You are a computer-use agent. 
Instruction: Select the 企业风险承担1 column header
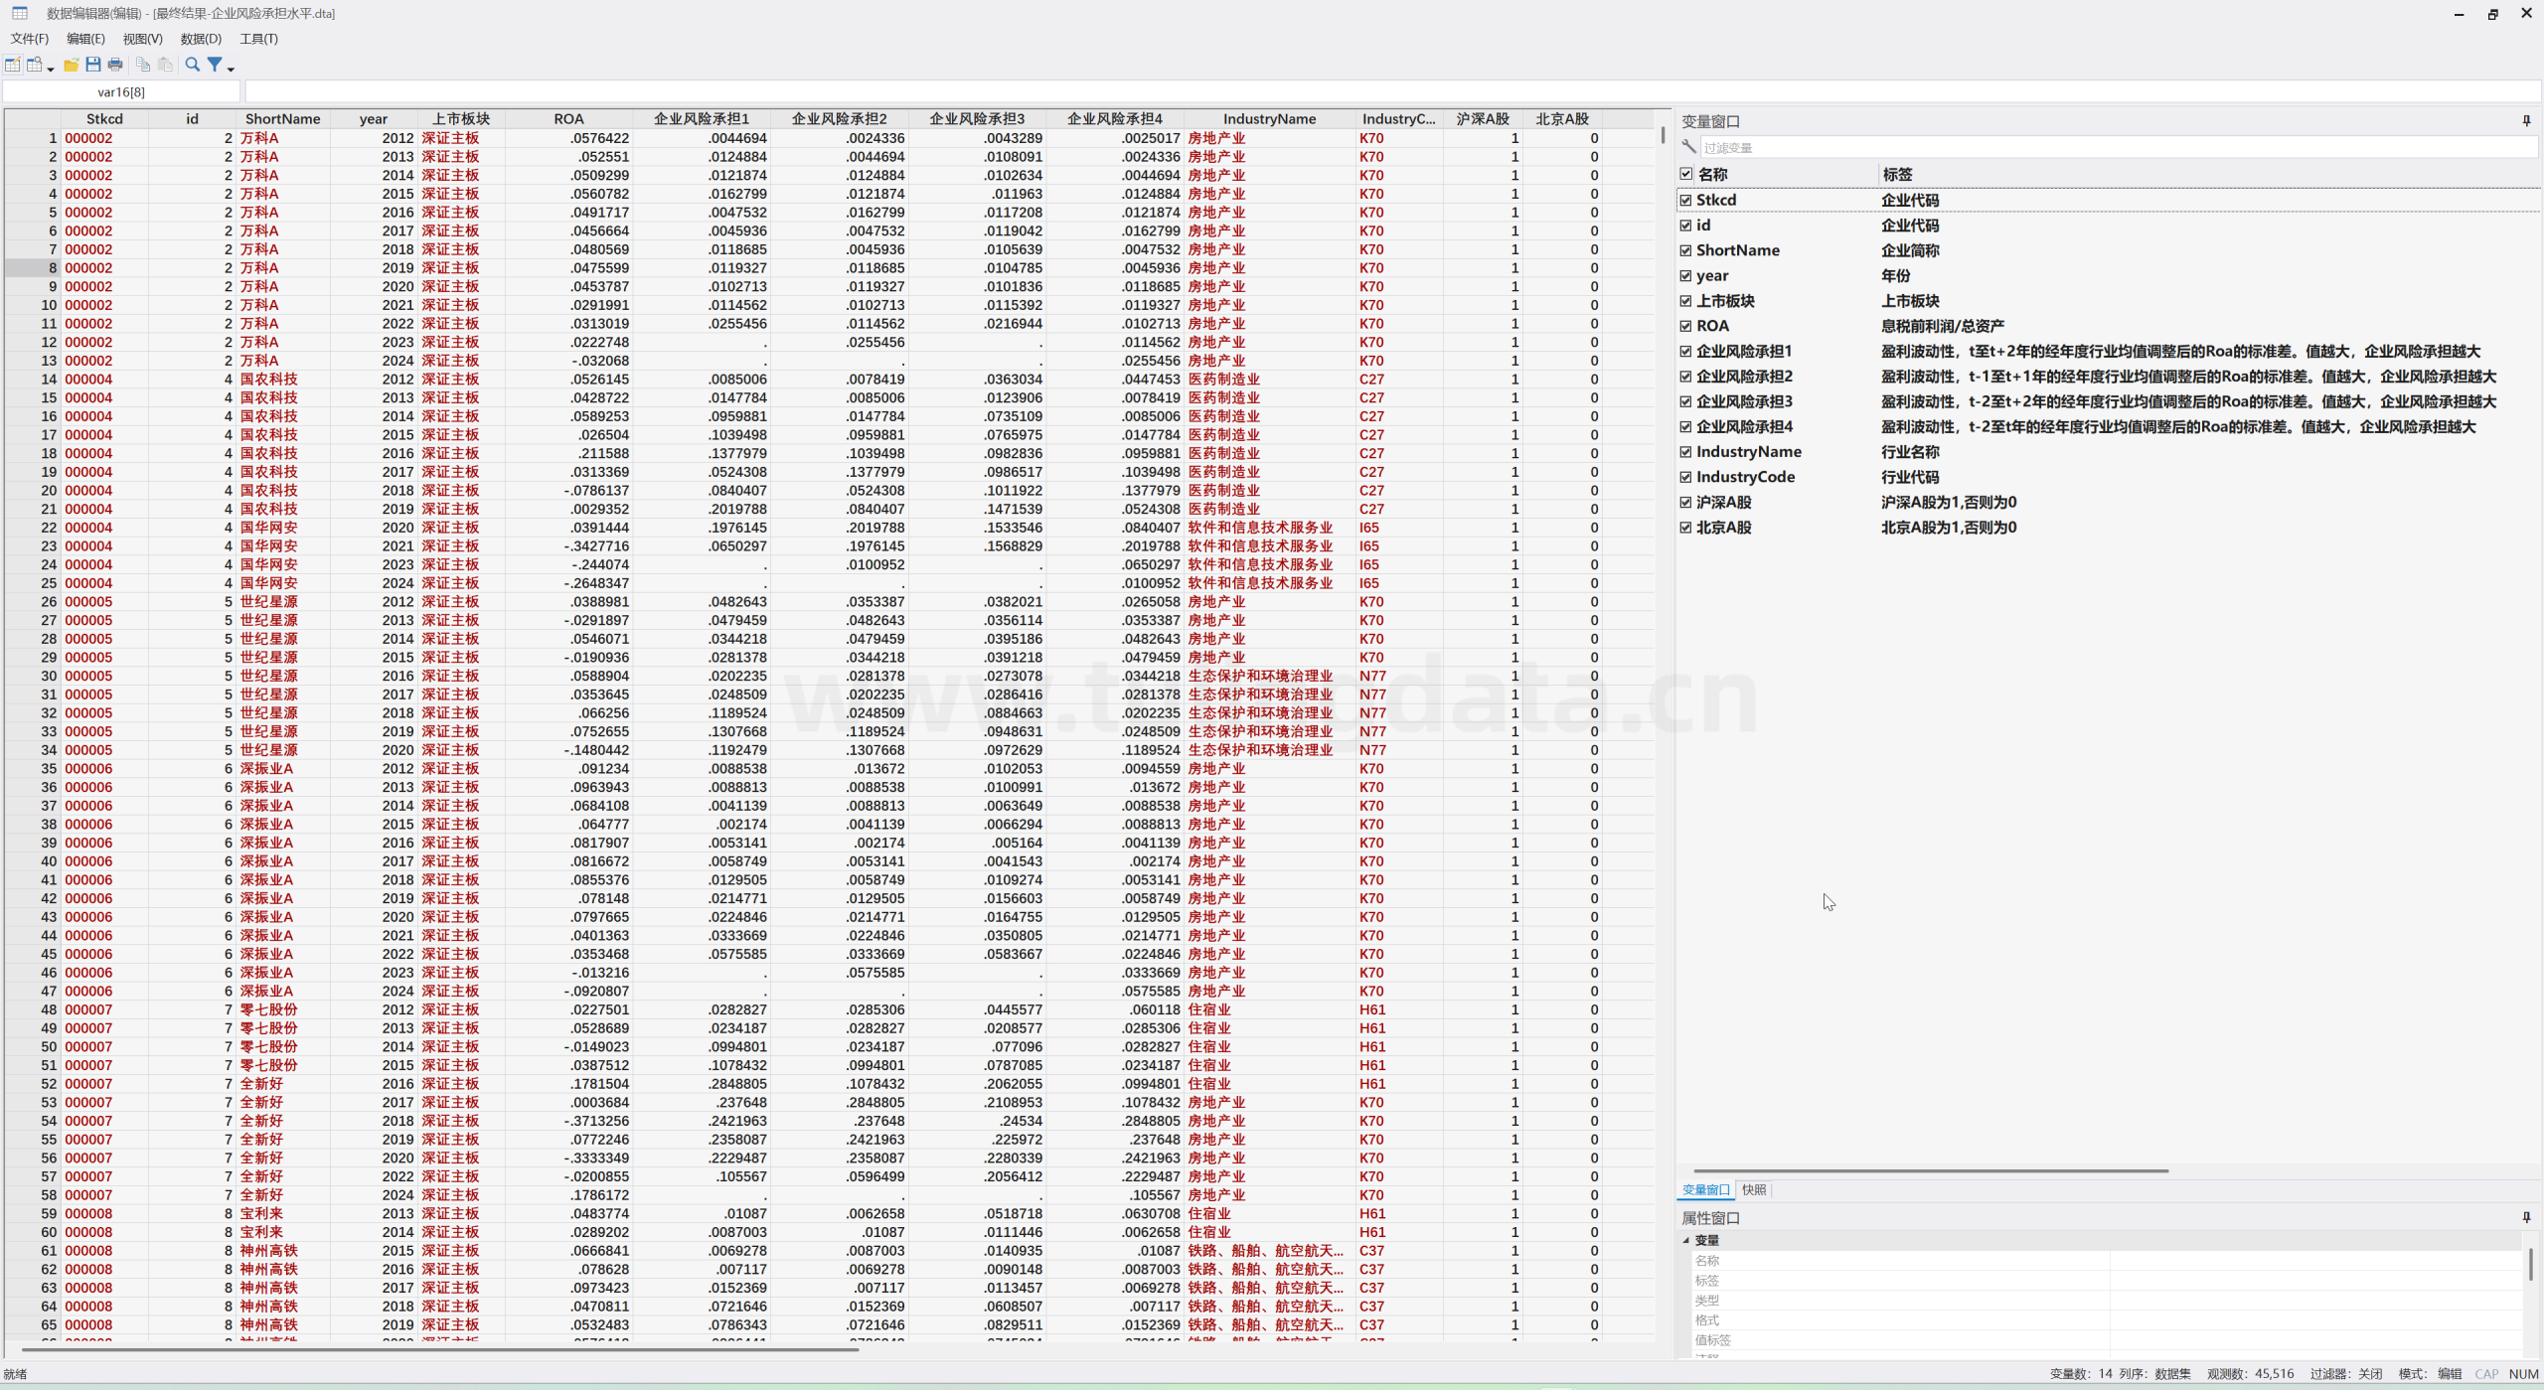click(x=702, y=119)
